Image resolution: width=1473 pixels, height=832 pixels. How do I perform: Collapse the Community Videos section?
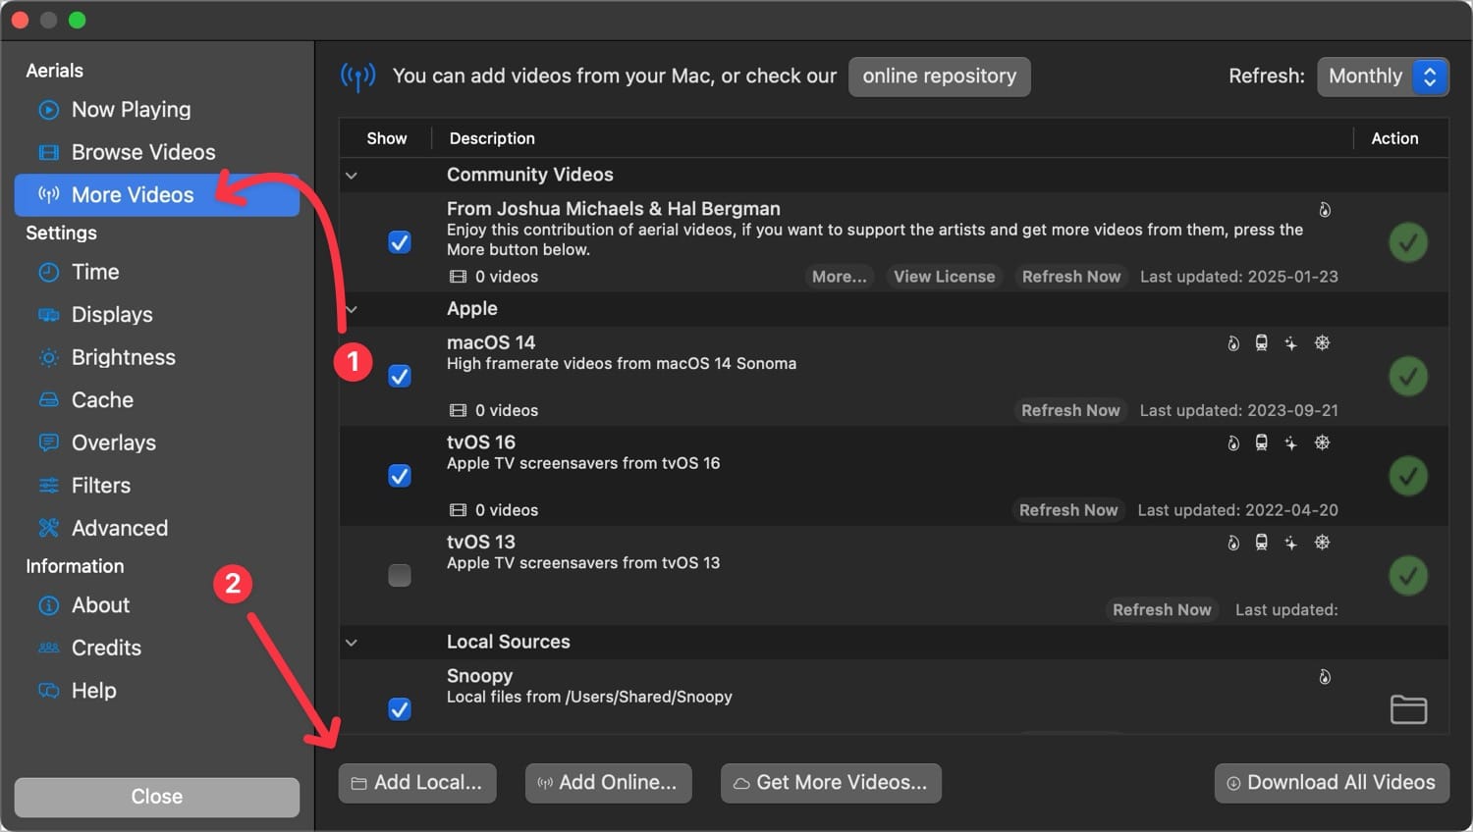352,176
